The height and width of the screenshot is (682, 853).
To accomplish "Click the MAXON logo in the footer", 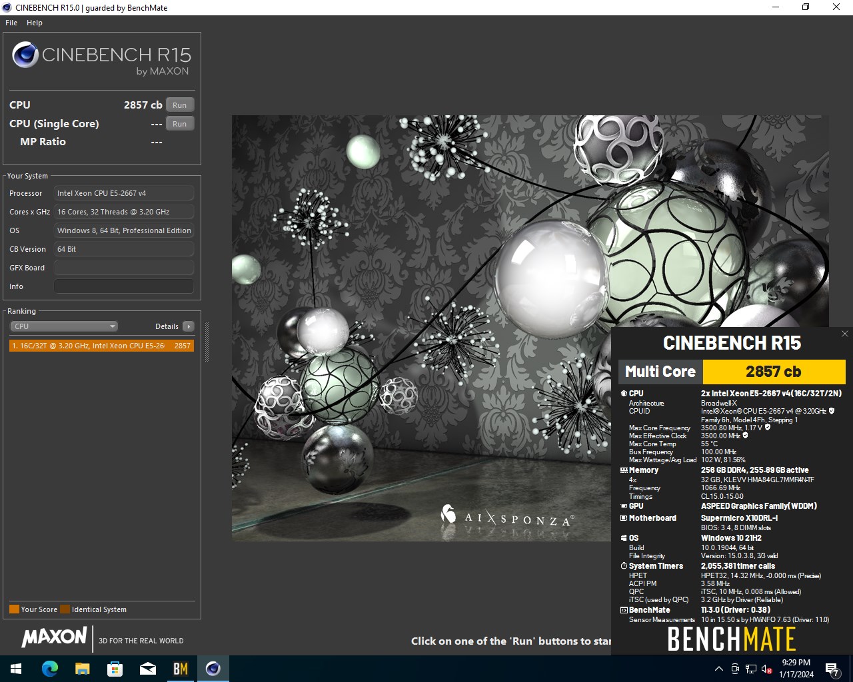I will point(54,637).
